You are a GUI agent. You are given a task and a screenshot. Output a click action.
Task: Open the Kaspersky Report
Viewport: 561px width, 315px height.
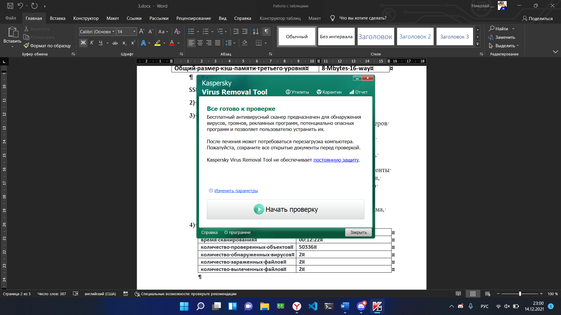click(x=359, y=92)
